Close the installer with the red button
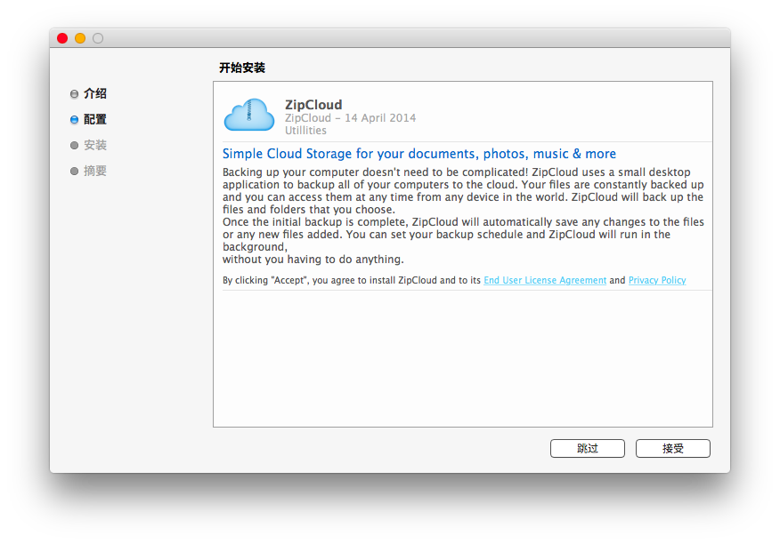This screenshot has width=780, height=544. [62, 38]
